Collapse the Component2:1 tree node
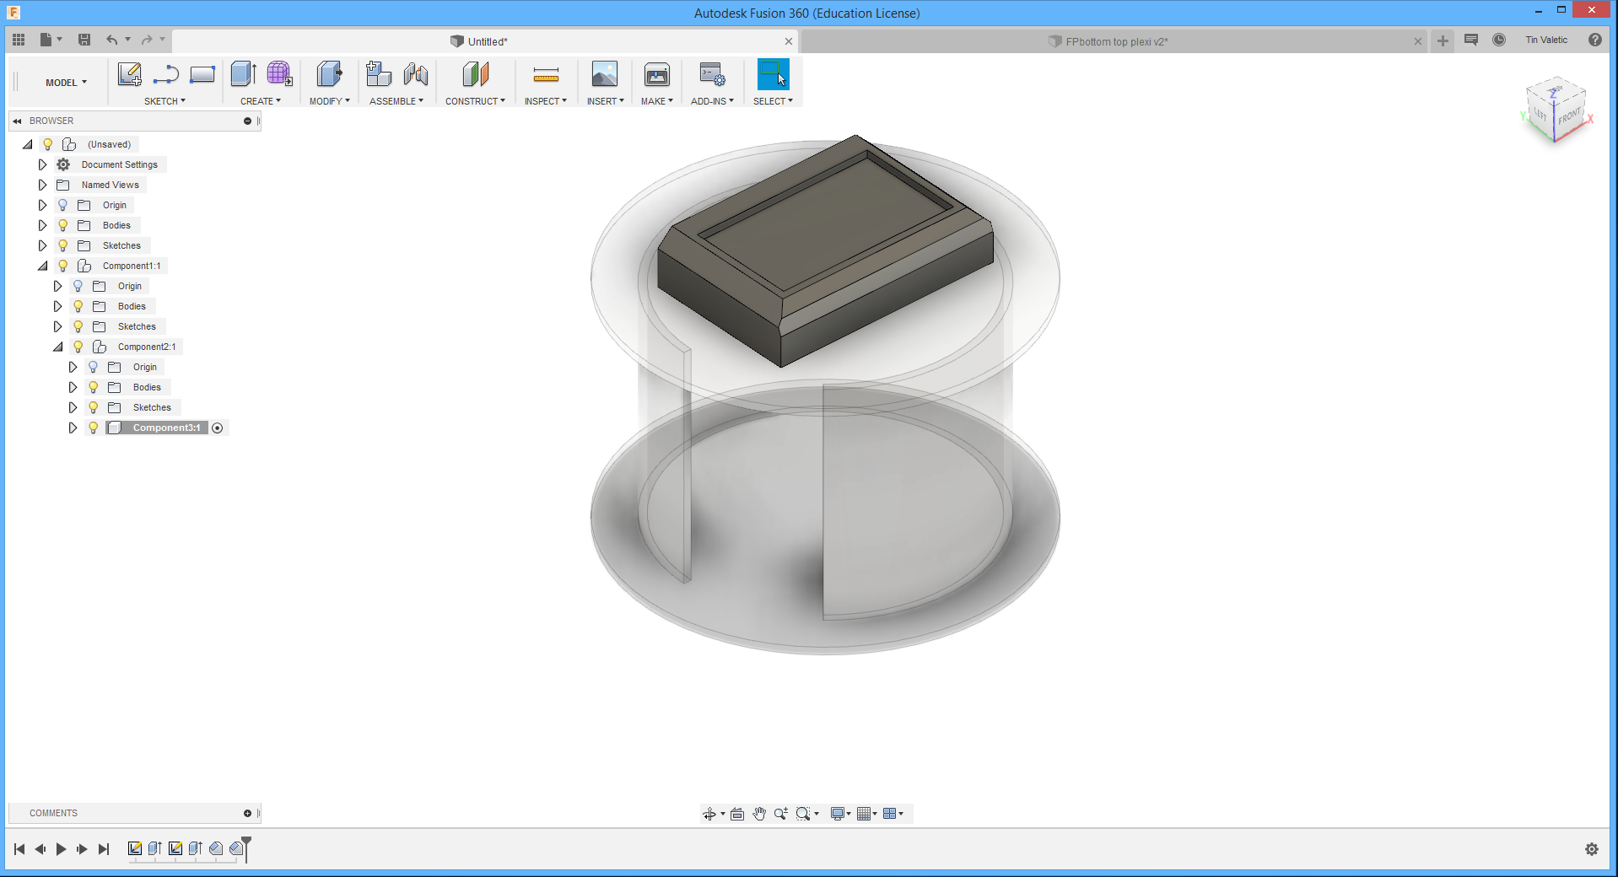 57,347
